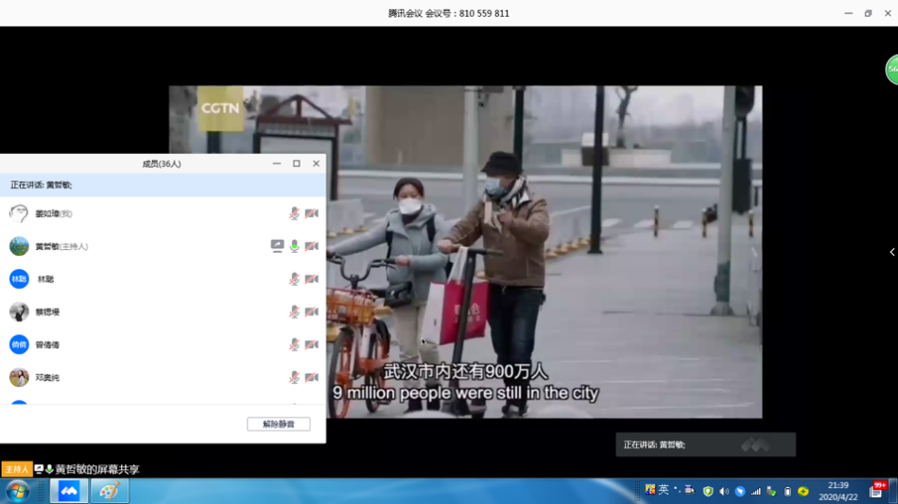Toggle the camera icon in 邓奕纯's row
Viewport: 898px width, 504px height.
click(311, 378)
